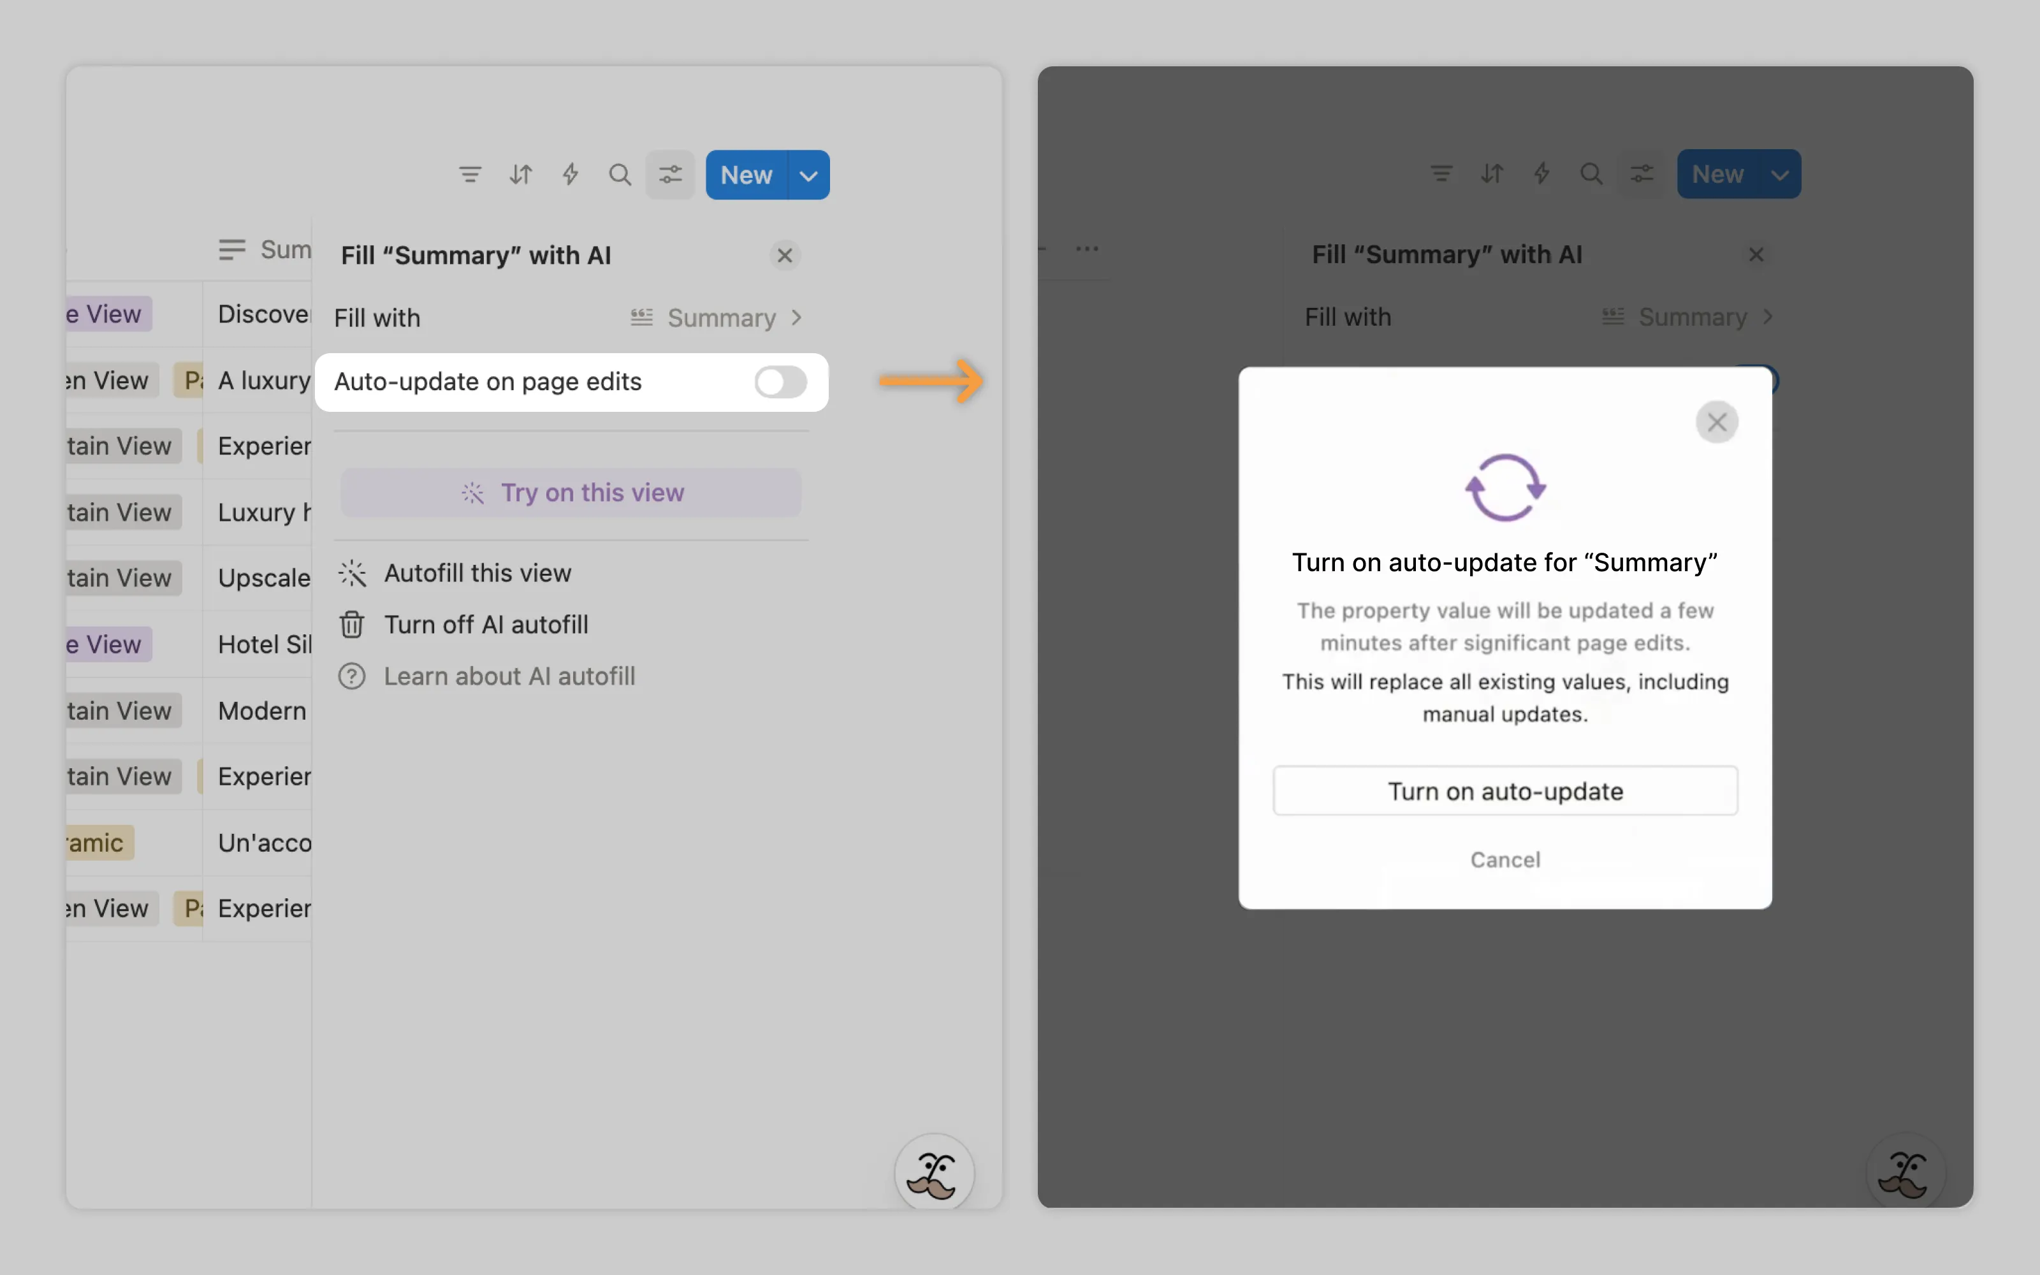Click the help question mark icon

click(351, 676)
